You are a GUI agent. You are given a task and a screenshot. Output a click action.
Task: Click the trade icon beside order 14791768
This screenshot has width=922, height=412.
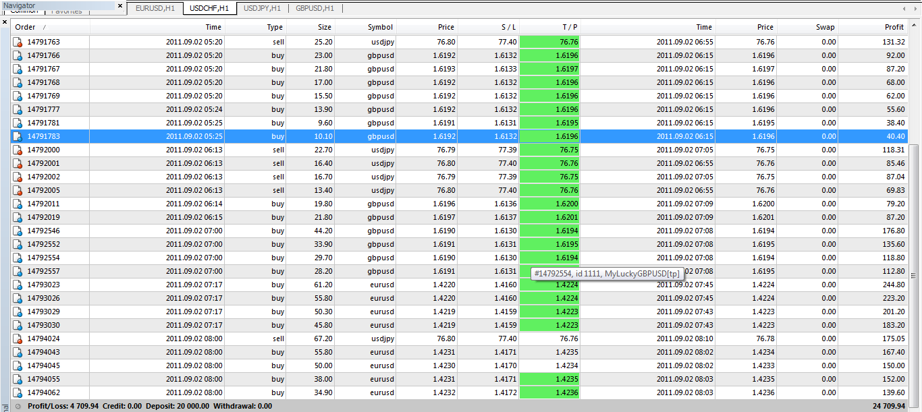[x=18, y=82]
